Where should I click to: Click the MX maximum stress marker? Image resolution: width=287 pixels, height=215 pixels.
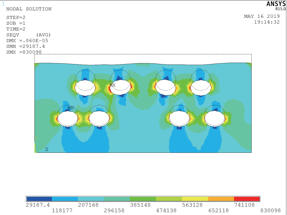pos(113,85)
